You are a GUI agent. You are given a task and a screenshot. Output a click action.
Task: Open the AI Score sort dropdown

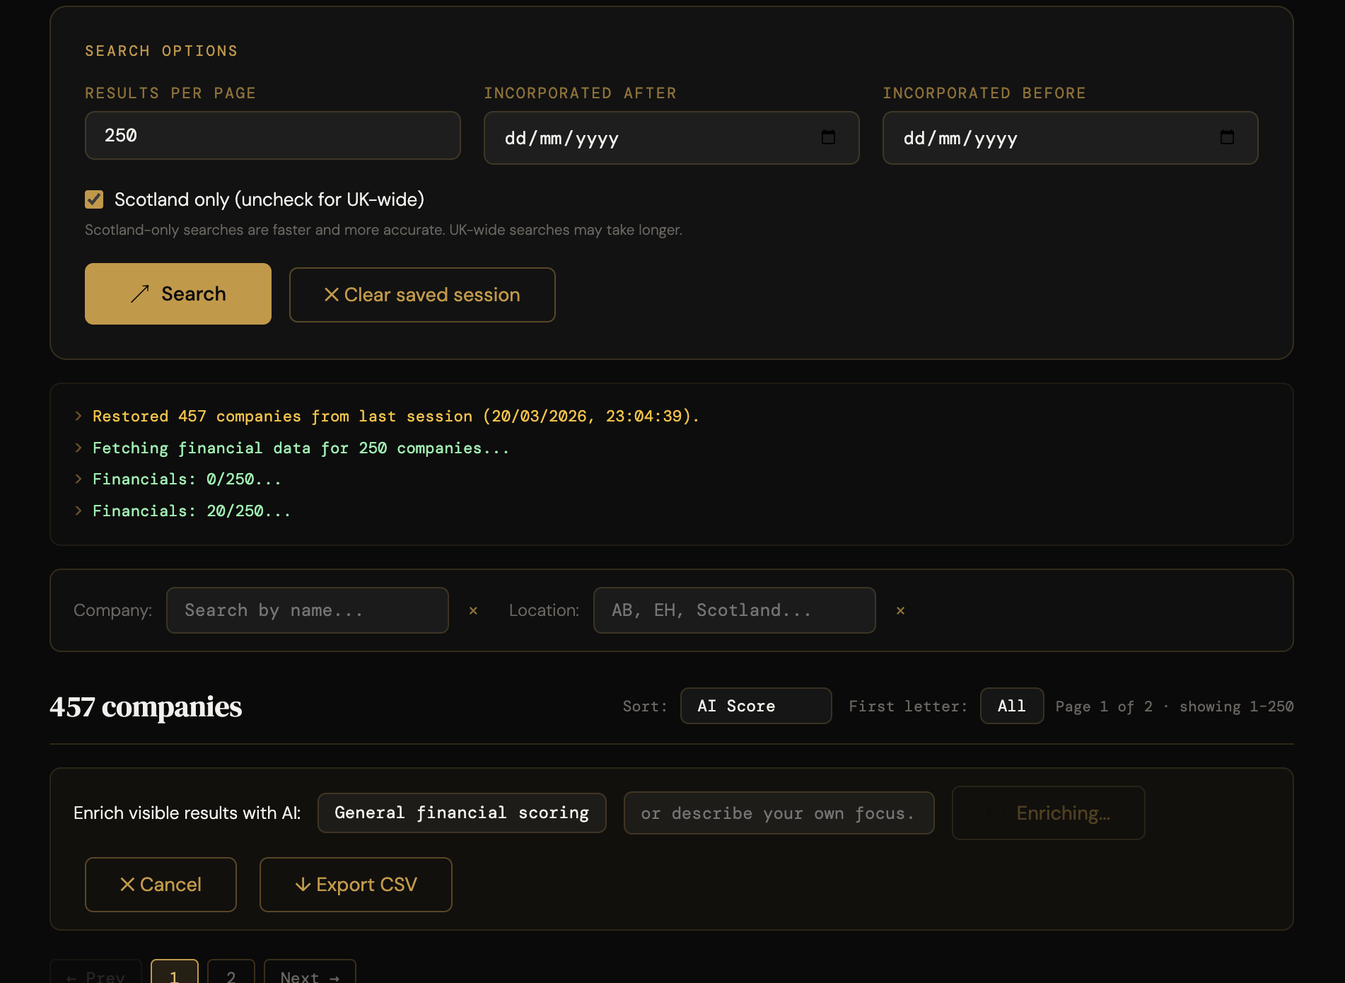click(755, 705)
